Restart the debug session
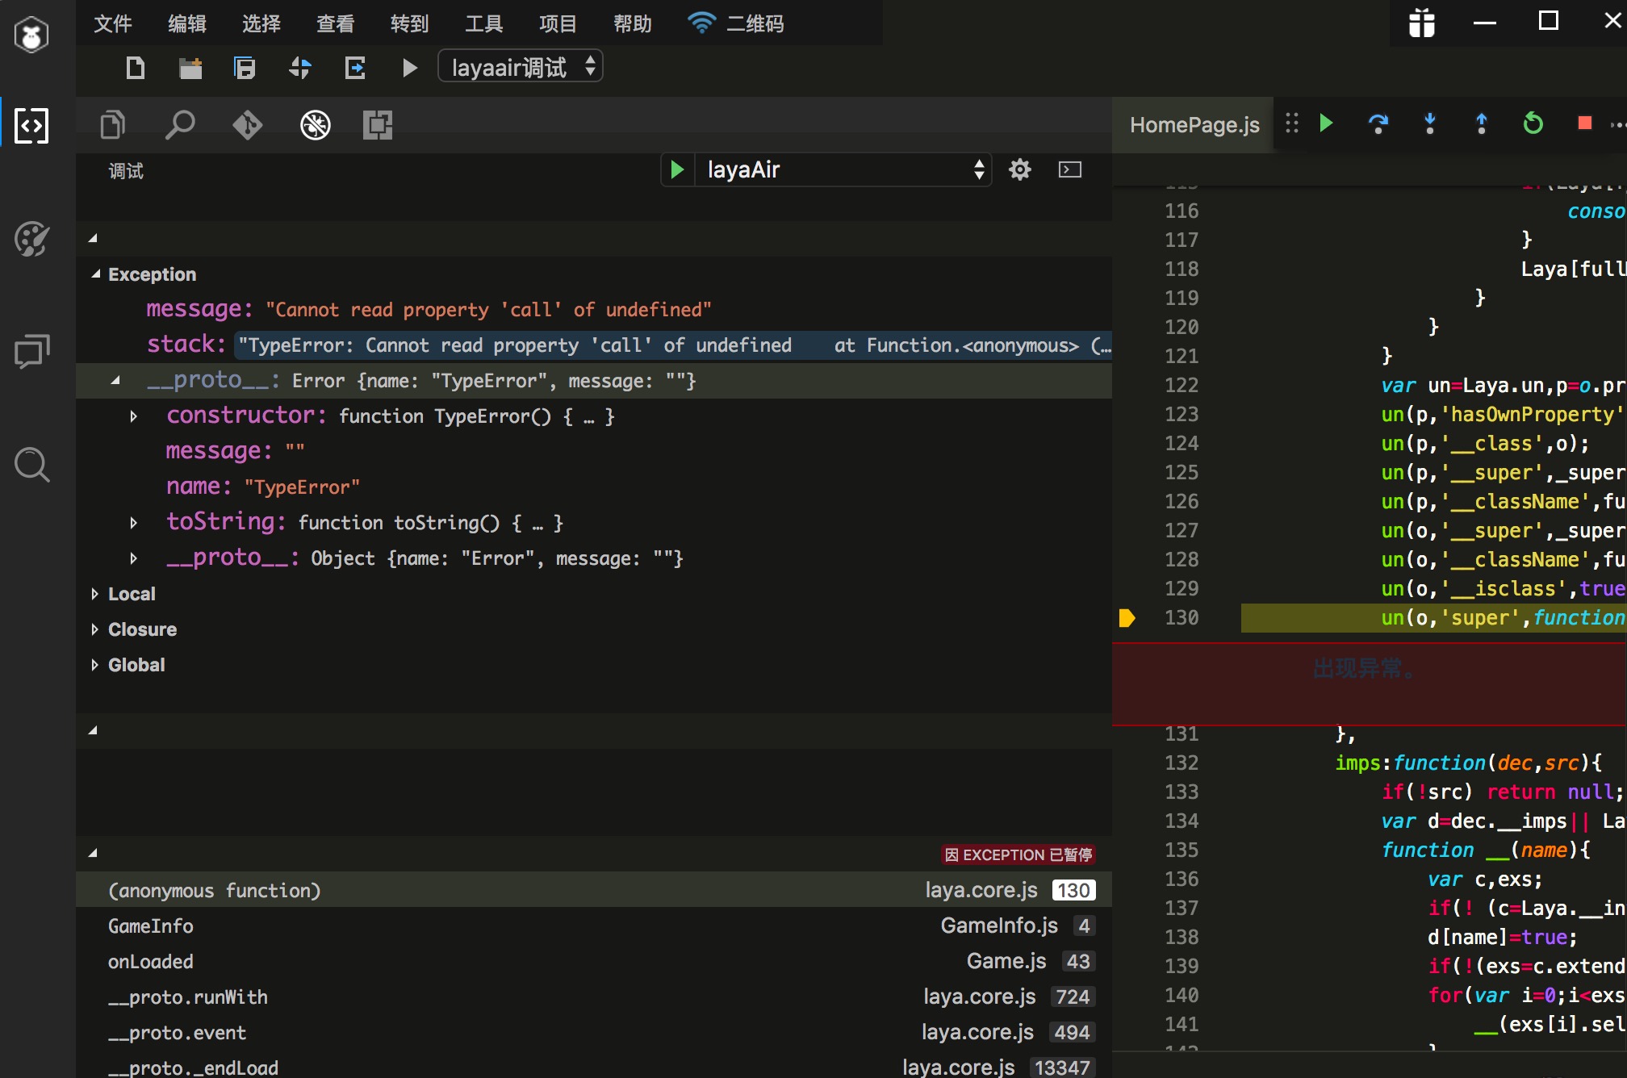 (1533, 123)
